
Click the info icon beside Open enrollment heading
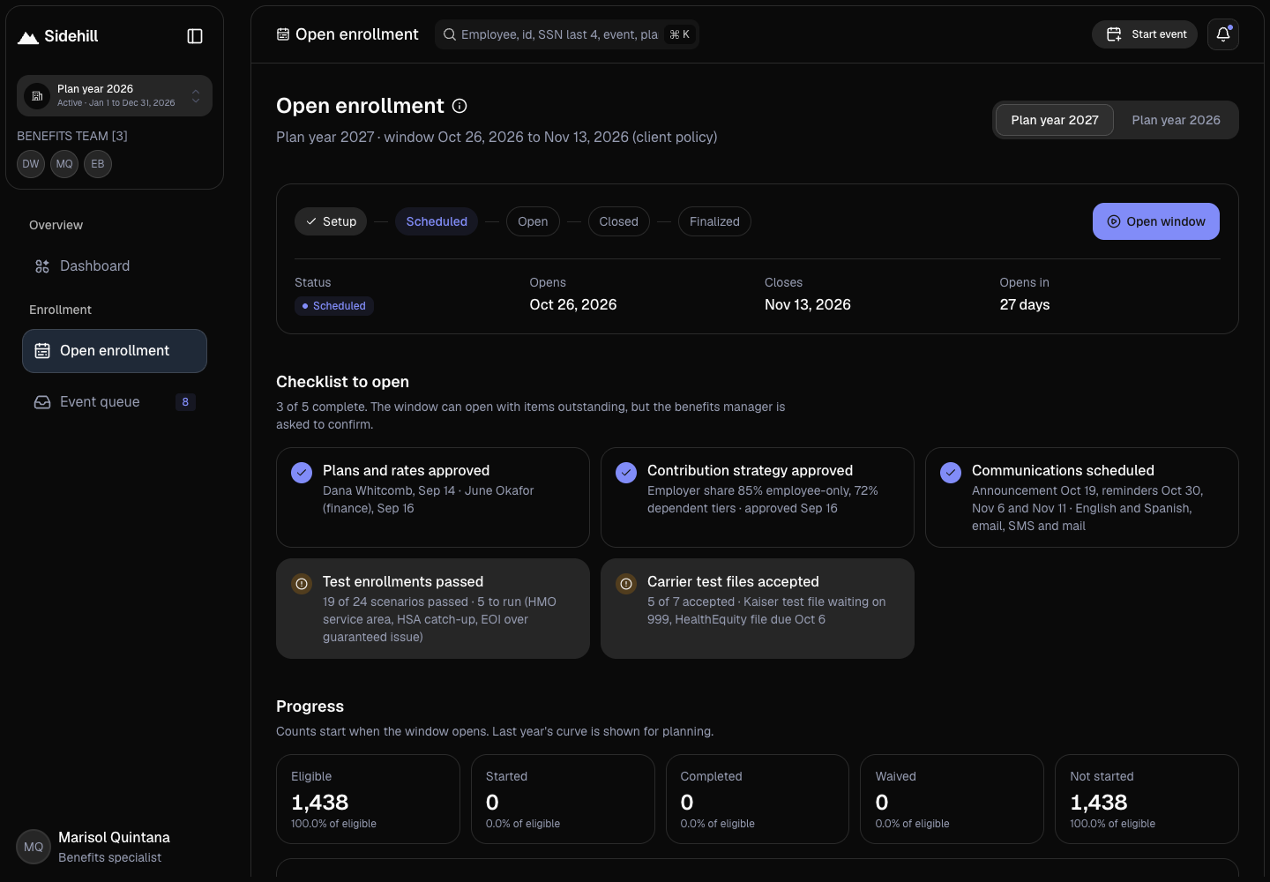coord(459,106)
